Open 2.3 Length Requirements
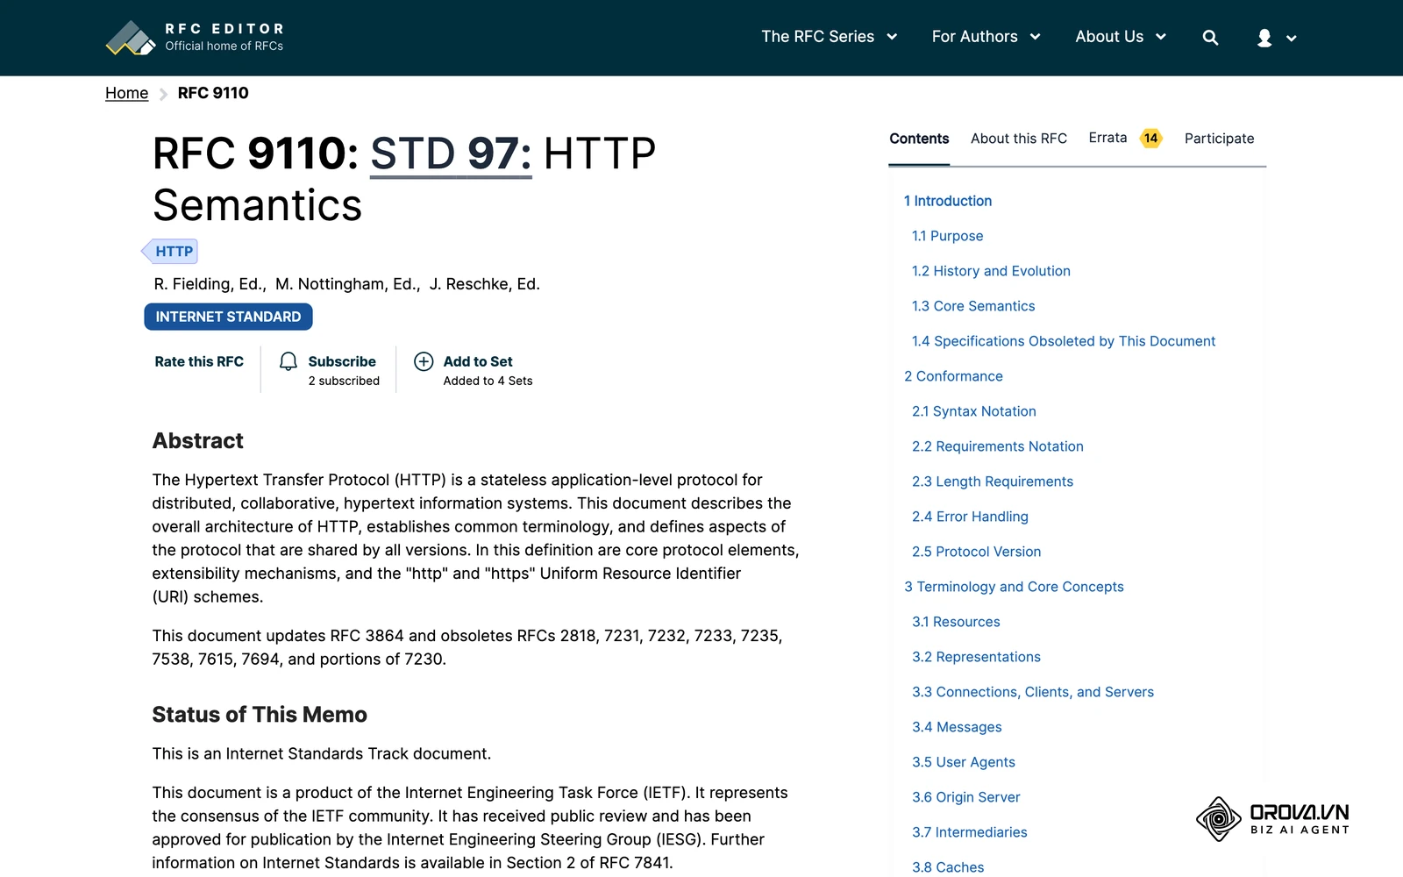Viewport: 1403px width, 877px height. tap(993, 481)
